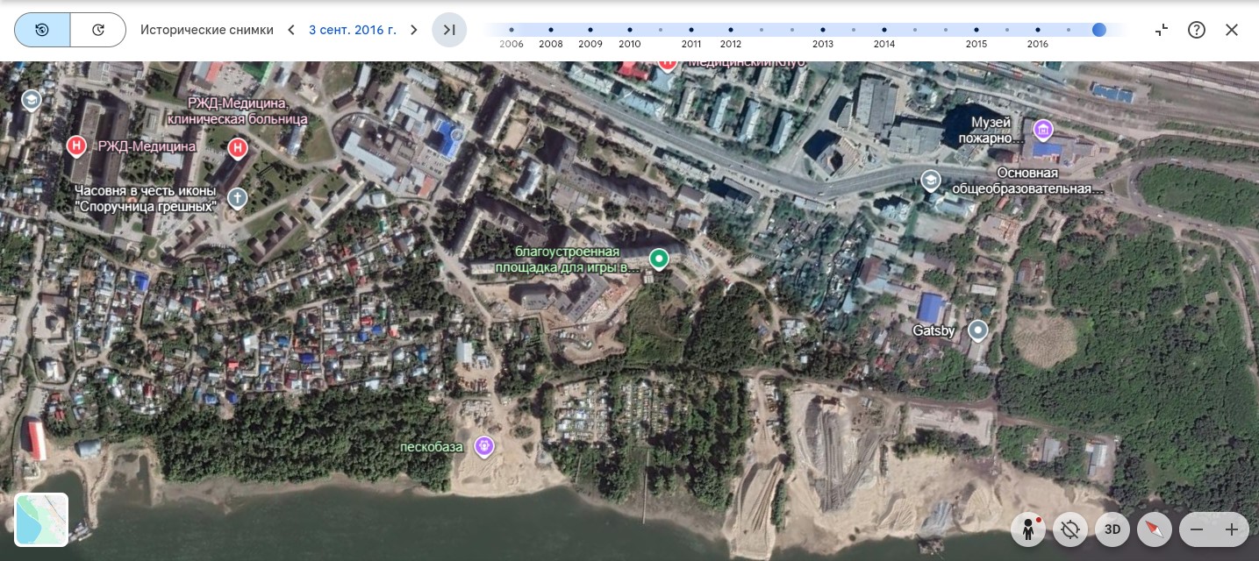
Task: Open the purple пескобаза pin
Action: 484,446
